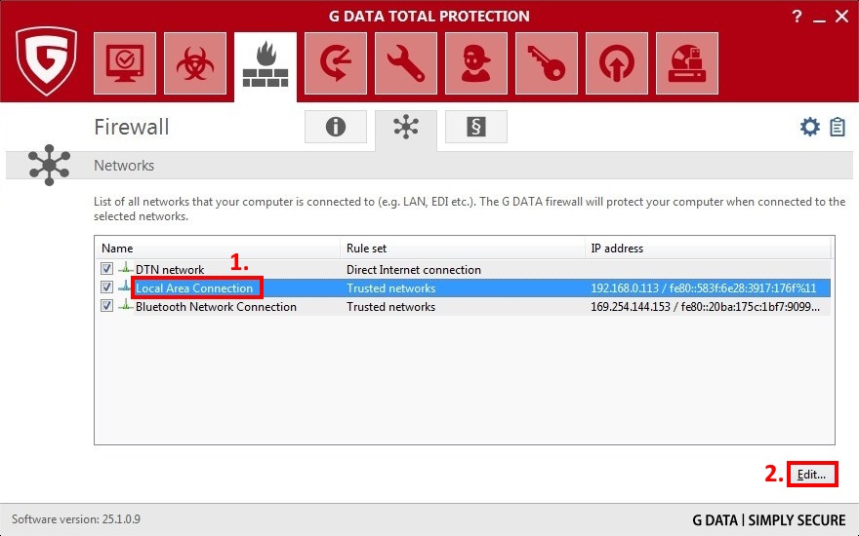The height and width of the screenshot is (536, 859).
Task: Open the Security Center monitor icon
Action: point(125,63)
